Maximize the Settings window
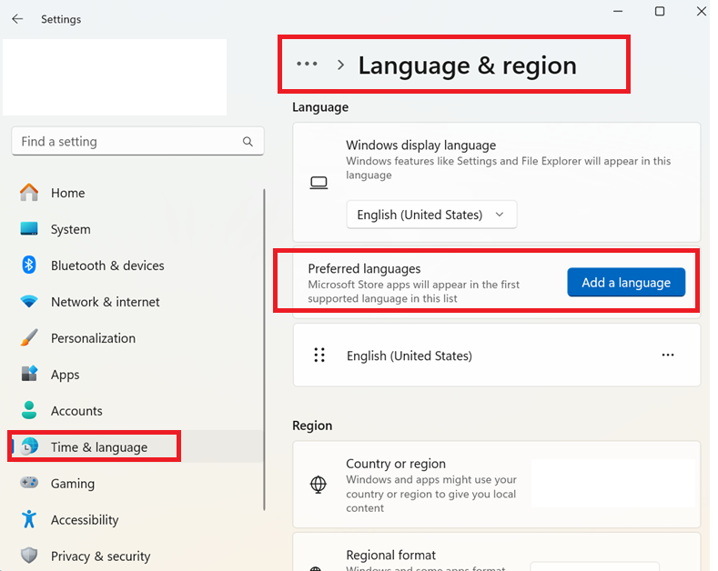718x571 pixels. [660, 11]
